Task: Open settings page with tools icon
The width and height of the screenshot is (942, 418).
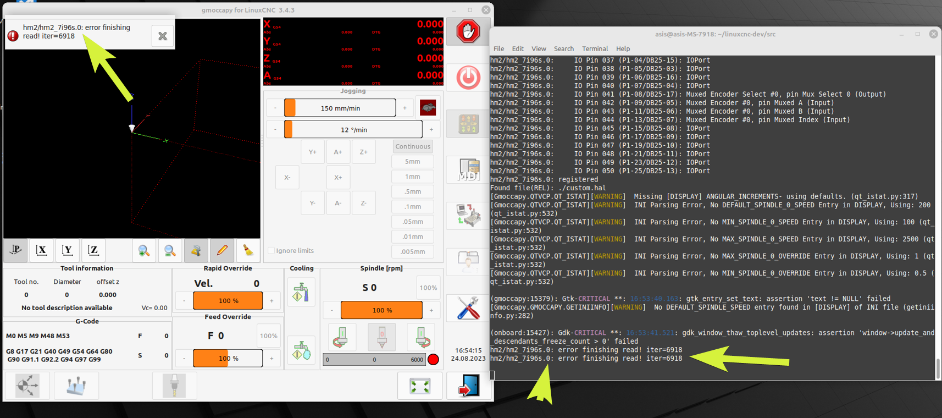Action: (x=468, y=308)
